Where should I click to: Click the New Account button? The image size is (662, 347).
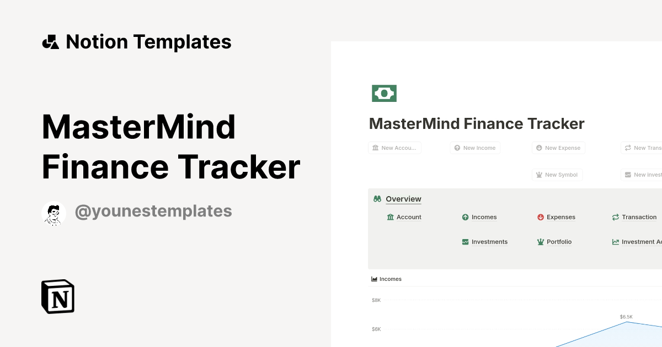coord(394,148)
